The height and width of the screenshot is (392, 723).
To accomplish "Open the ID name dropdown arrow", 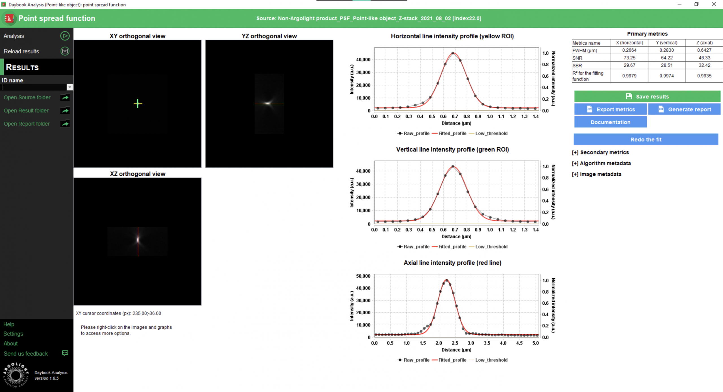I will pyautogui.click(x=69, y=87).
